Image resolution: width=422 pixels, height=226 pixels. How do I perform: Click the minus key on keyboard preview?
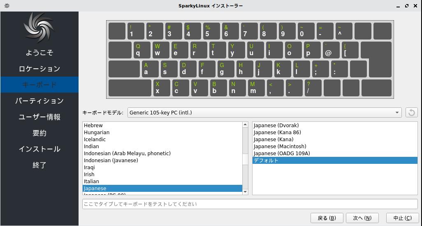(325, 31)
